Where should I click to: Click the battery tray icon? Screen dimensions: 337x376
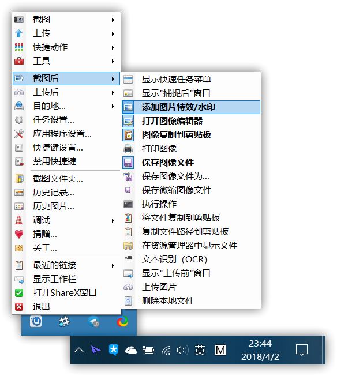click(148, 351)
